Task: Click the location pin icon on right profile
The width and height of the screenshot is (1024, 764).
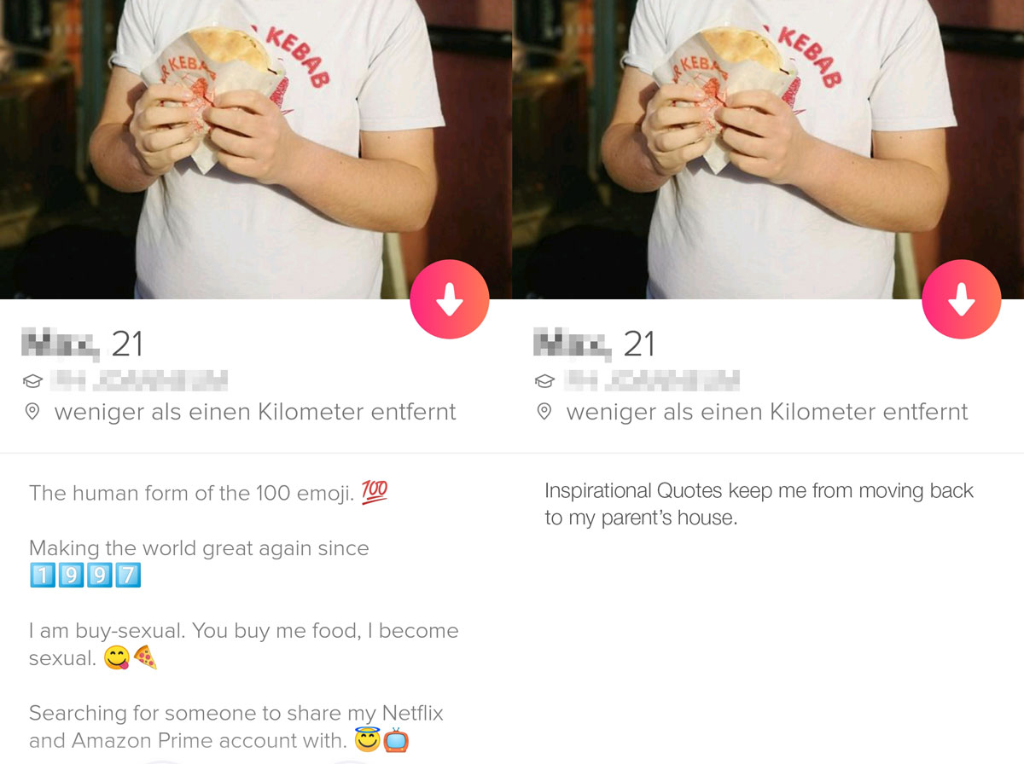Action: (x=544, y=413)
